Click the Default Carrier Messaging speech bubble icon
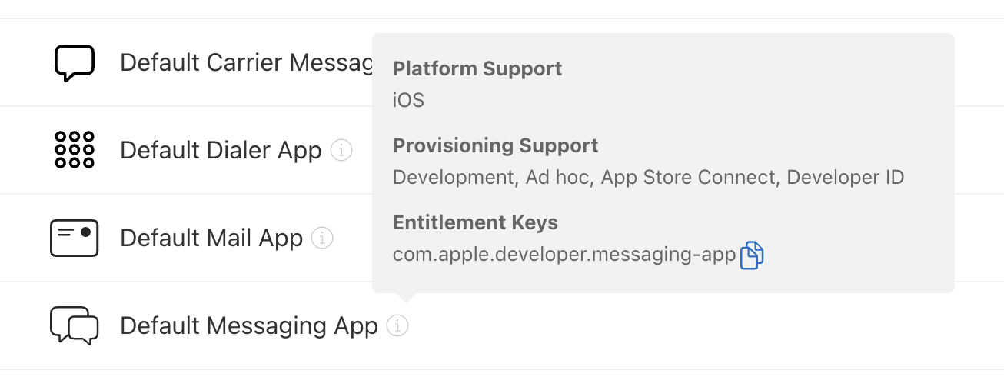Viewport: 1004px width, 377px height. [75, 63]
